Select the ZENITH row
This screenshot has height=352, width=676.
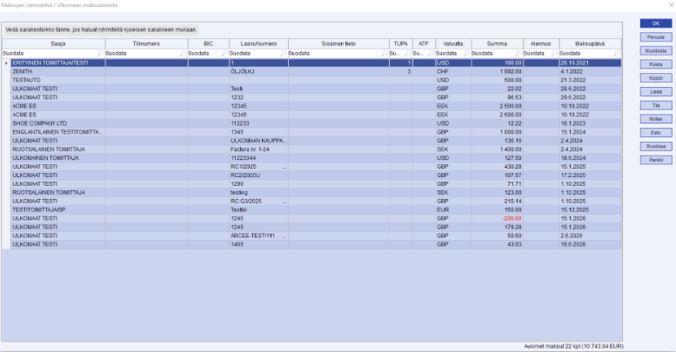coord(316,71)
